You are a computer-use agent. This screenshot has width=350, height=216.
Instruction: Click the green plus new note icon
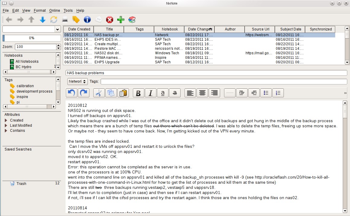tap(121, 20)
